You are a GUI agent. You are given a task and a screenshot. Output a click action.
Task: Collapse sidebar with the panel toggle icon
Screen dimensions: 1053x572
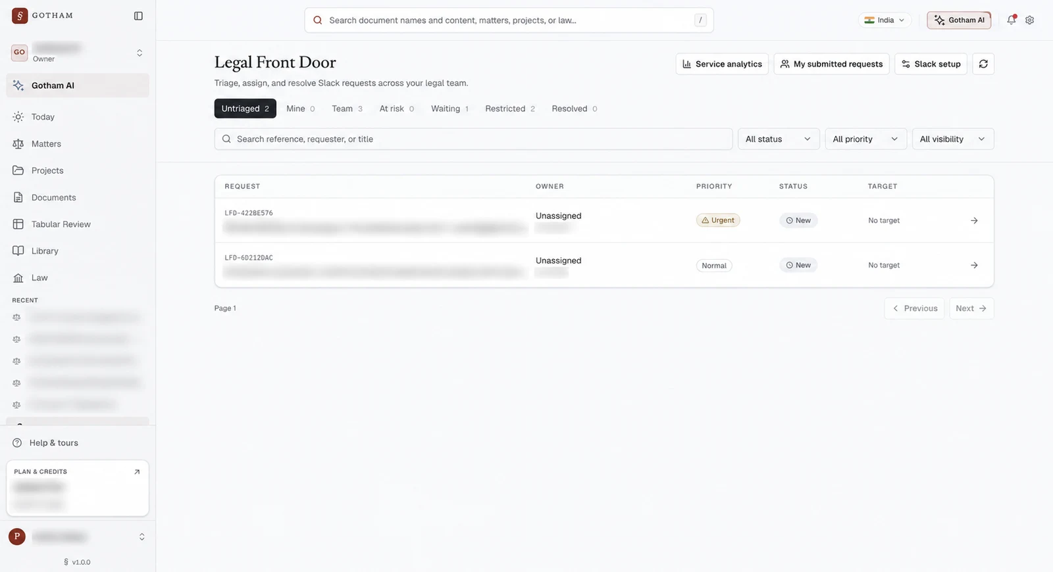click(138, 16)
